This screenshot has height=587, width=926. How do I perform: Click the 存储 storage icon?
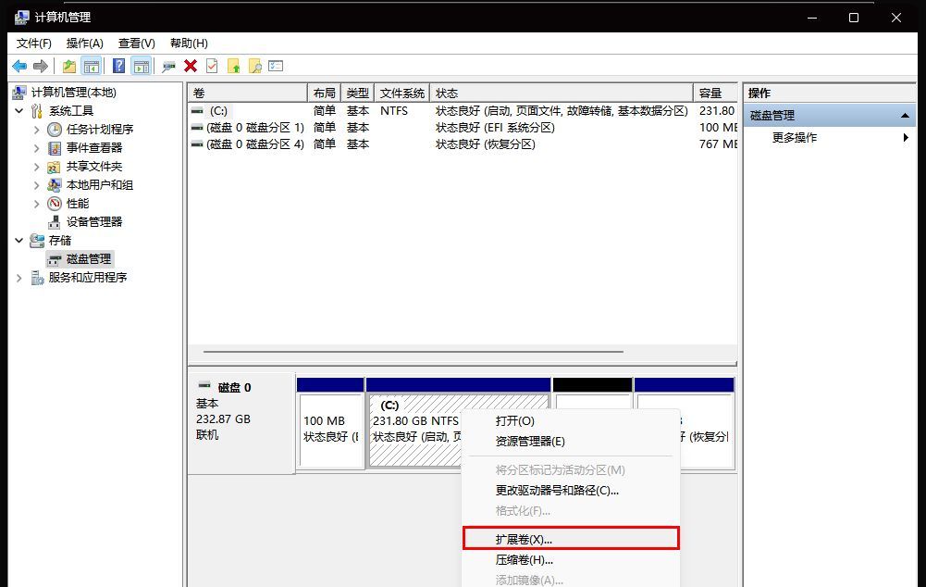click(37, 241)
